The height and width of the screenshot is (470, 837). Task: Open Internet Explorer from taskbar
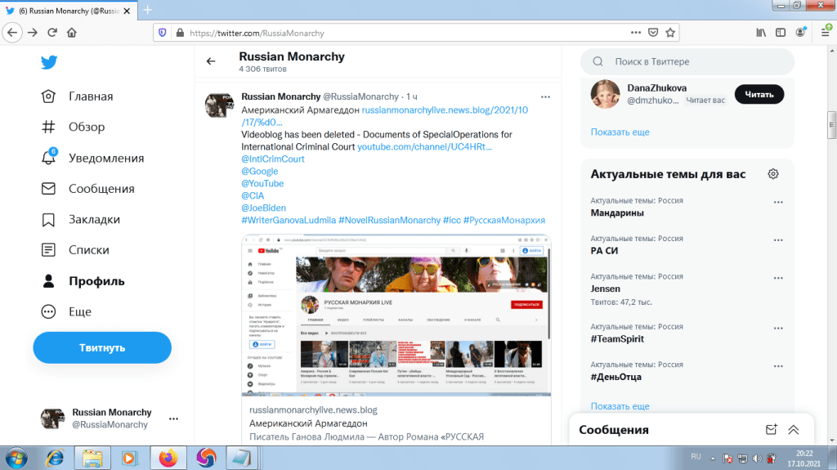click(x=55, y=459)
